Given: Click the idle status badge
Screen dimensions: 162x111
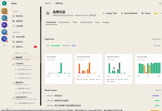Looking at the screenshot, I should pos(156,13).
